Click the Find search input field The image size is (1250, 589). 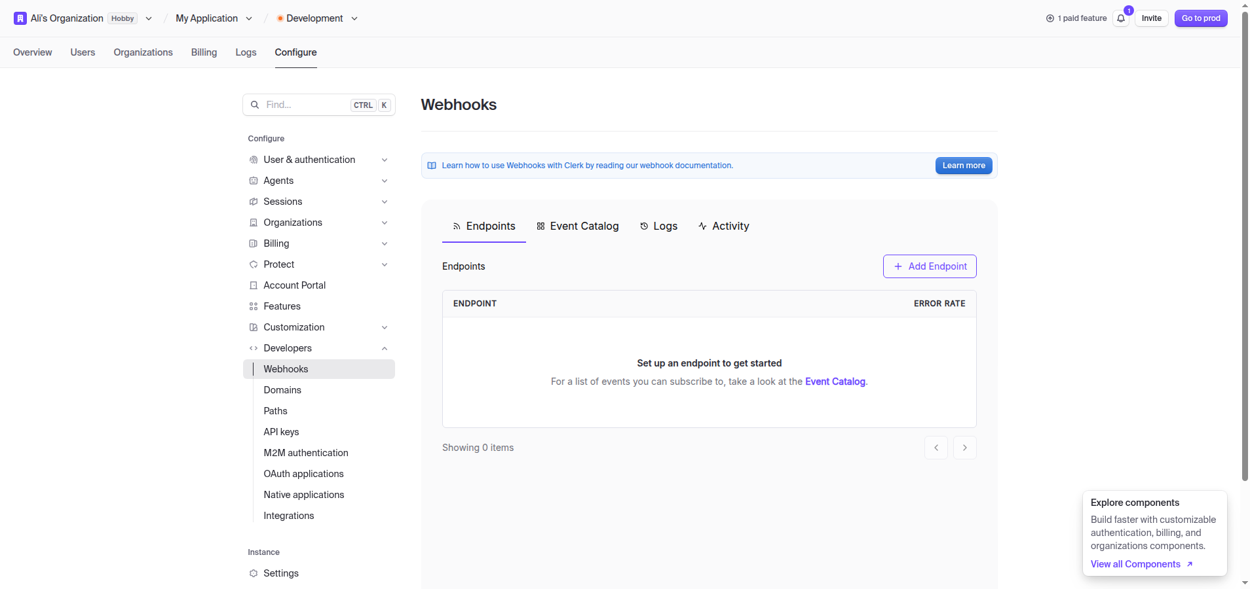[x=319, y=105]
